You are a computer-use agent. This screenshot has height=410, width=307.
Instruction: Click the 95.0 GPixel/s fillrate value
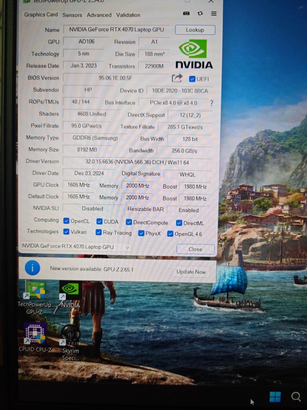point(86,126)
